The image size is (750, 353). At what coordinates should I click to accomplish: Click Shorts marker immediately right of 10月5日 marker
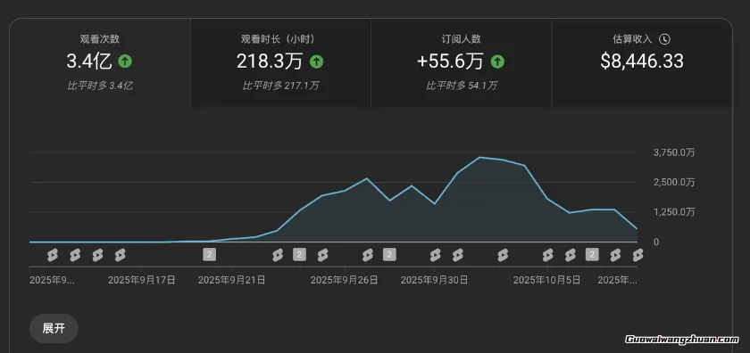point(571,255)
